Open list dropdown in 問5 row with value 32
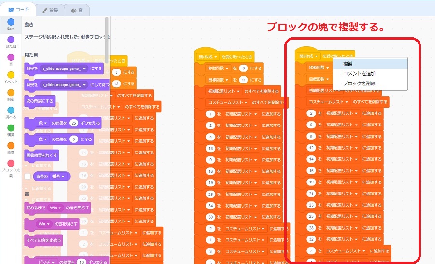 coord(342,239)
